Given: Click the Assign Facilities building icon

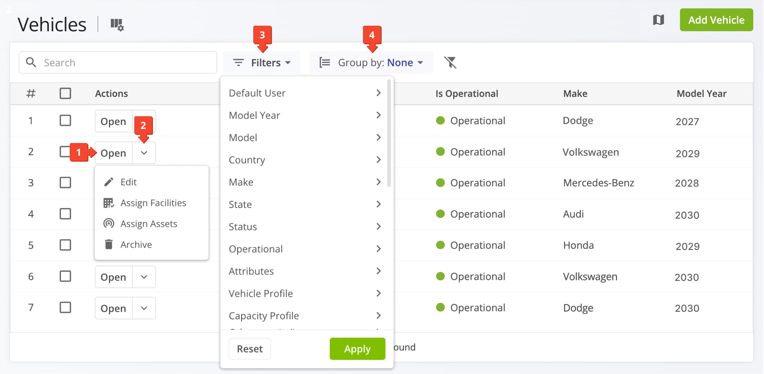Looking at the screenshot, I should (x=109, y=203).
